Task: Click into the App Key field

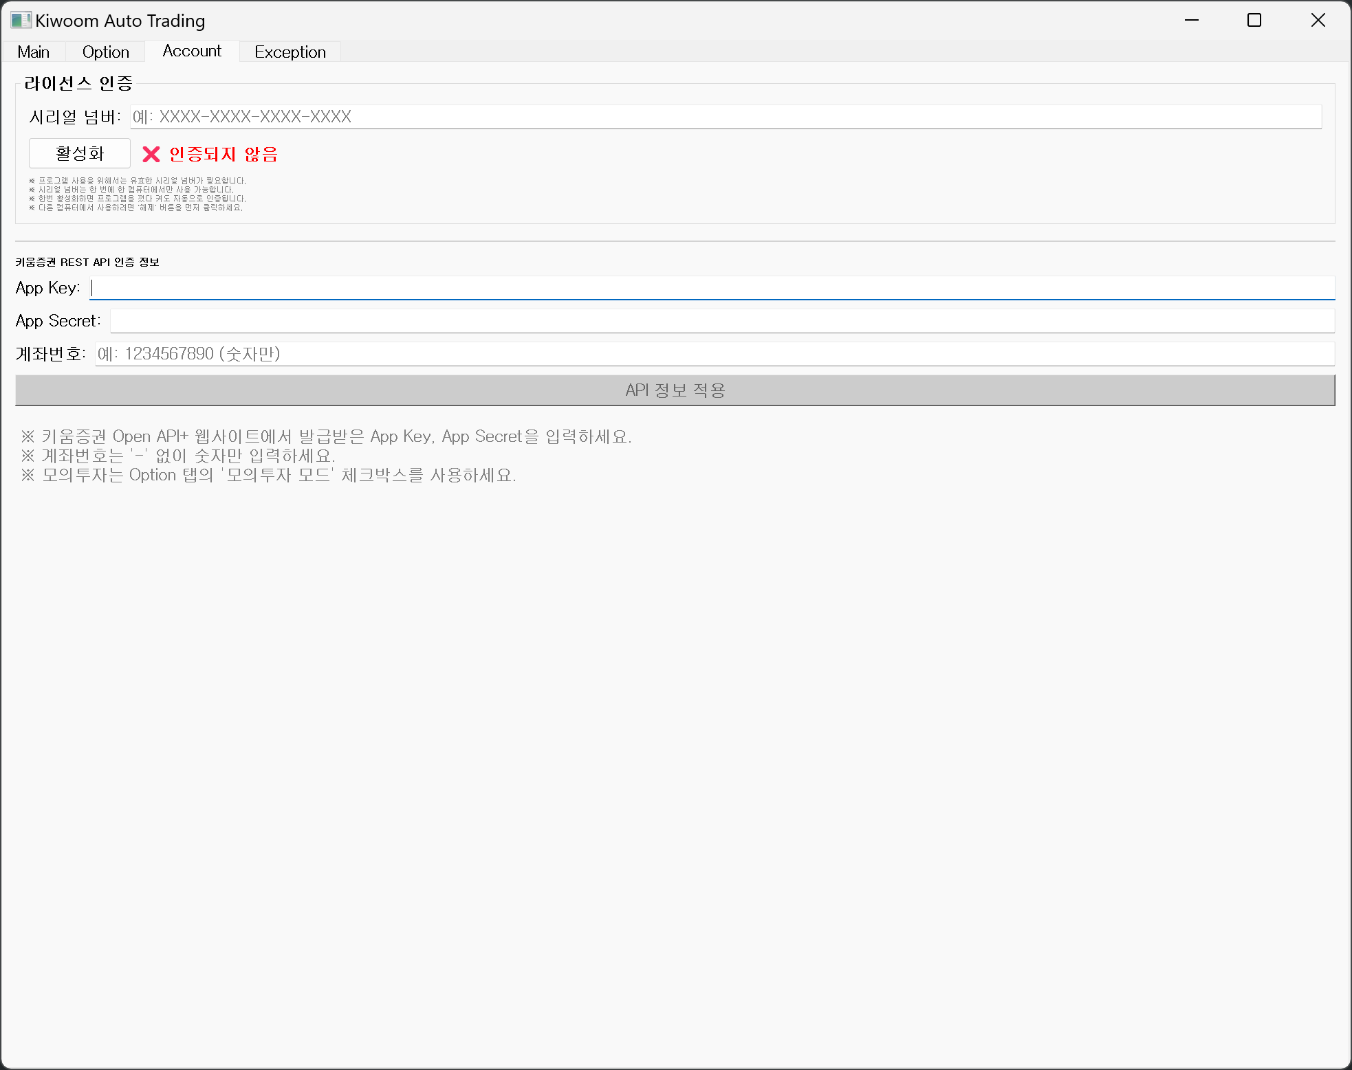Action: 712,288
